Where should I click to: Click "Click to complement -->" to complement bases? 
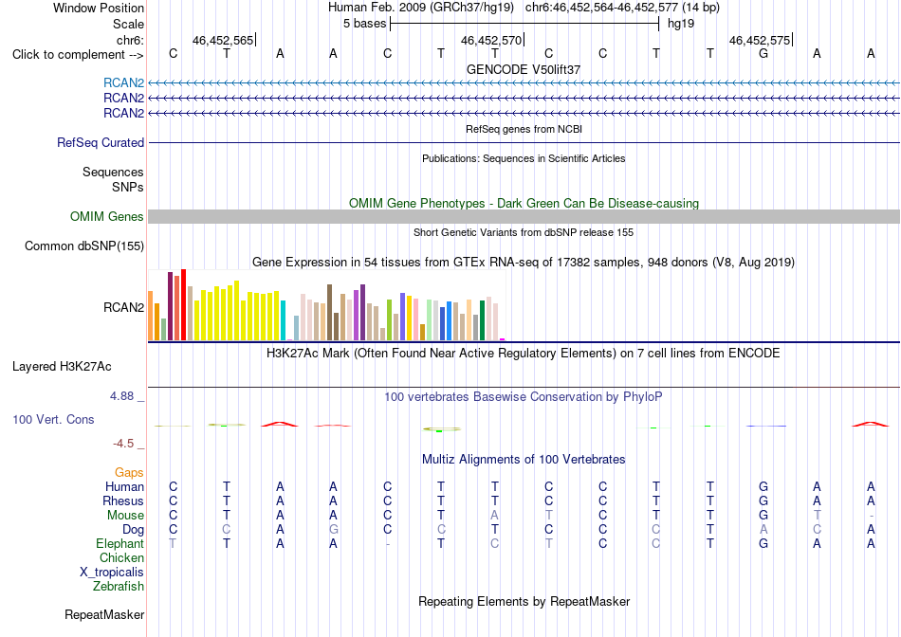pyautogui.click(x=78, y=55)
